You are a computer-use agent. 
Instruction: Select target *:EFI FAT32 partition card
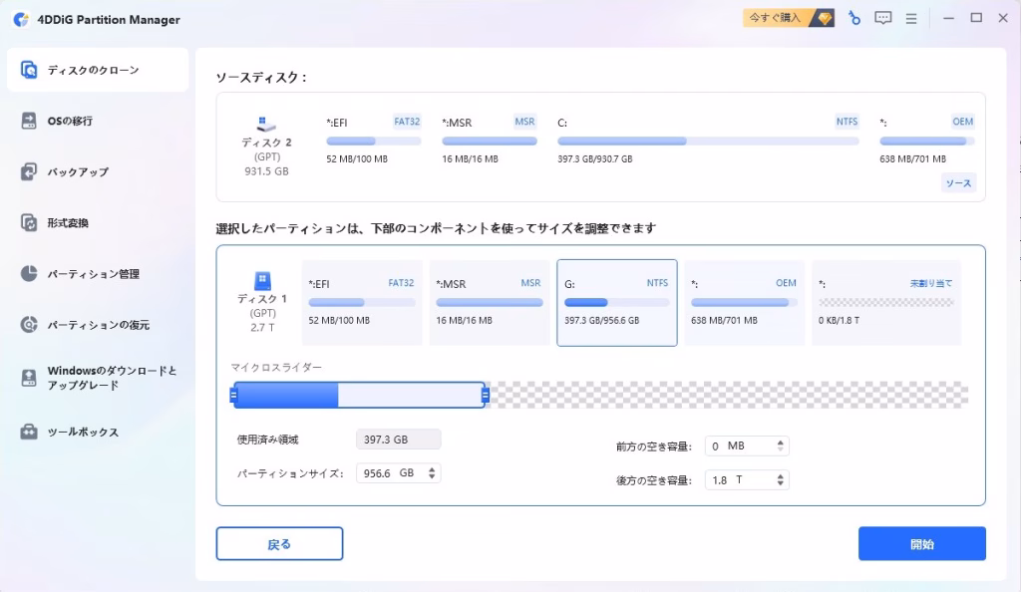click(x=362, y=303)
